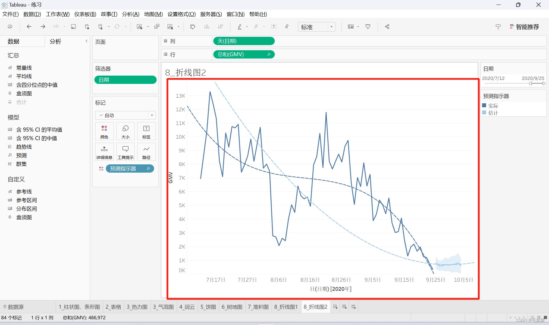Click the pause auto updates icon

pyautogui.click(x=100, y=27)
